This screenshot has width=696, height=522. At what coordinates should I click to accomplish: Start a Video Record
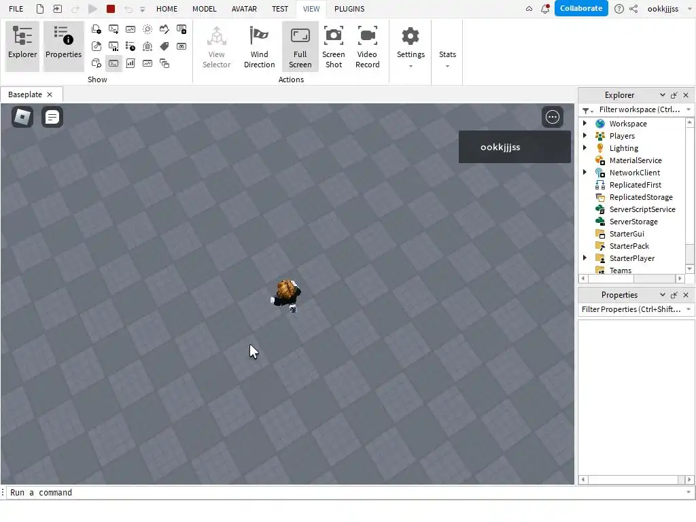tap(368, 46)
